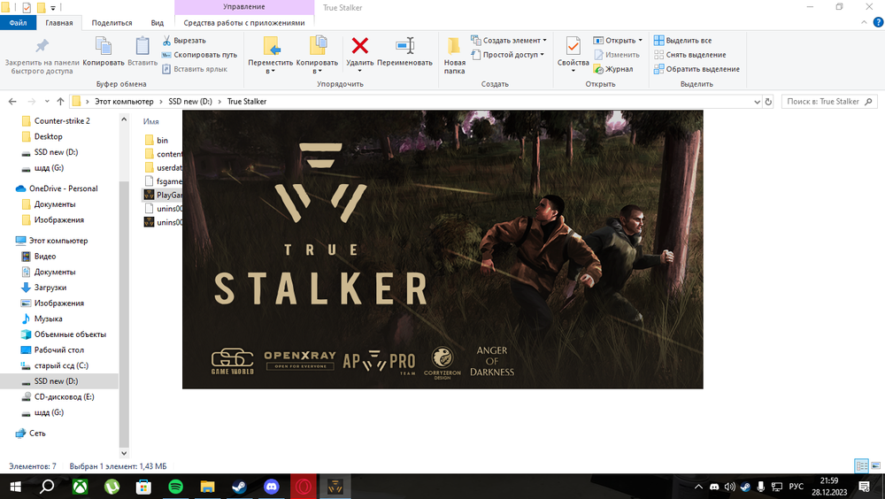Pin to Quick Access panel icon
885x499 pixels.
pos(40,47)
